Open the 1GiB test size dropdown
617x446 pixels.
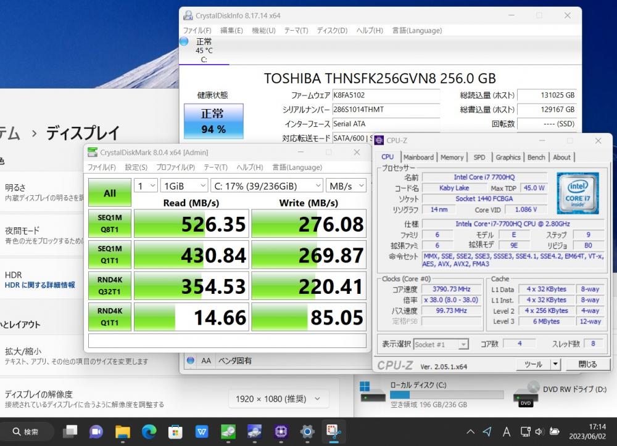[x=184, y=186]
